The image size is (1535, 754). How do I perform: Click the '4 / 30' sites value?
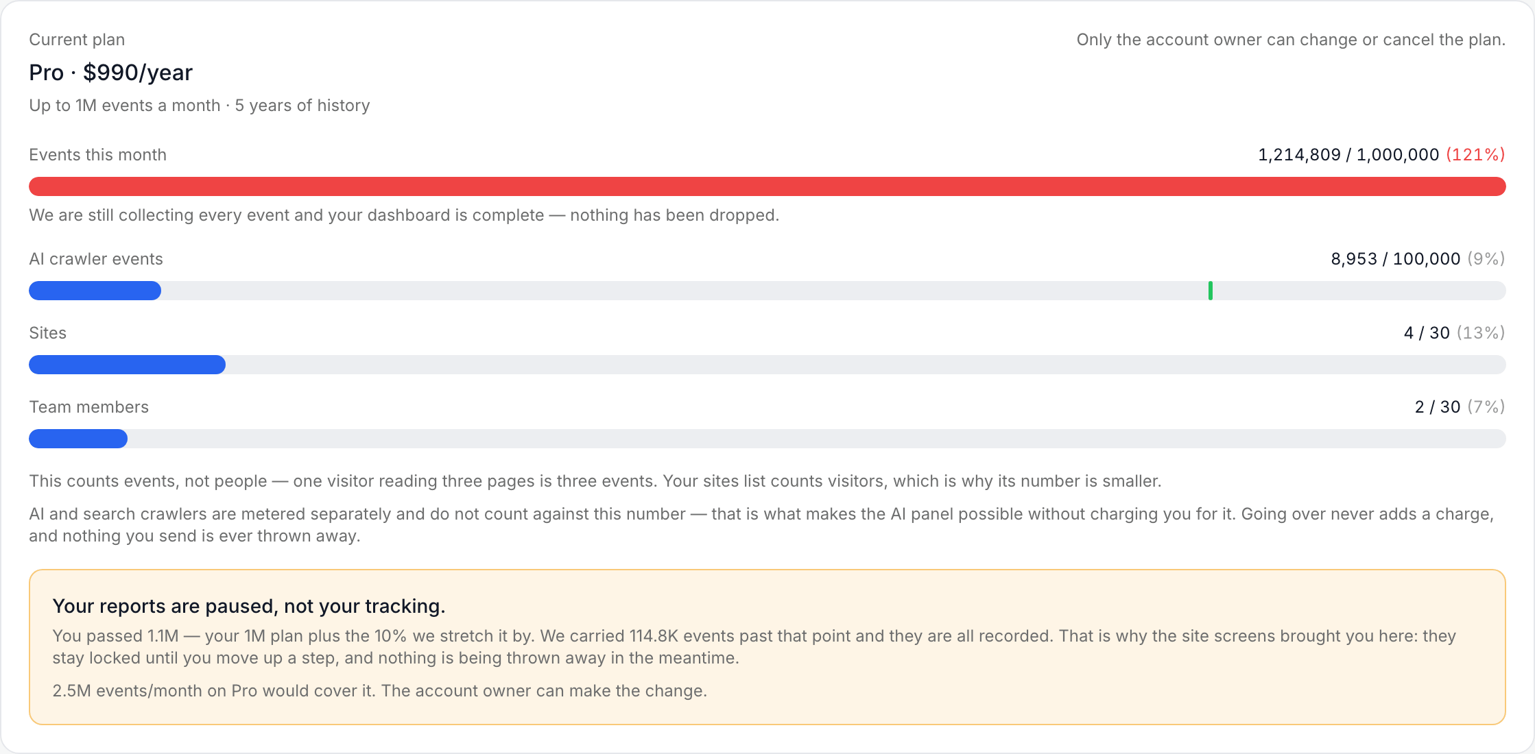1427,333
